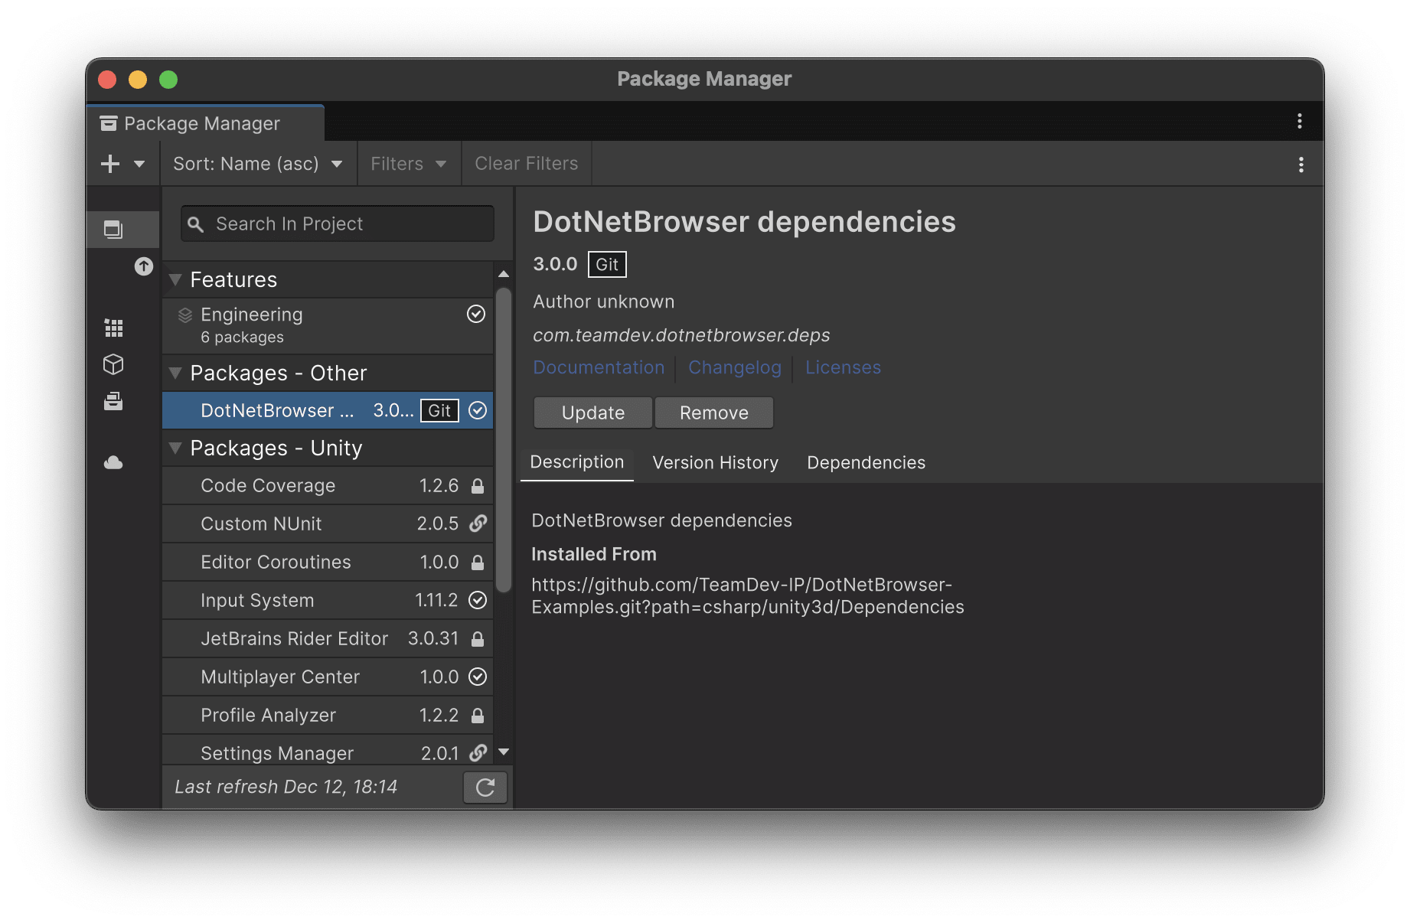1410x923 pixels.
Task: Click the Updates arrow-up sidebar icon
Action: tap(144, 266)
